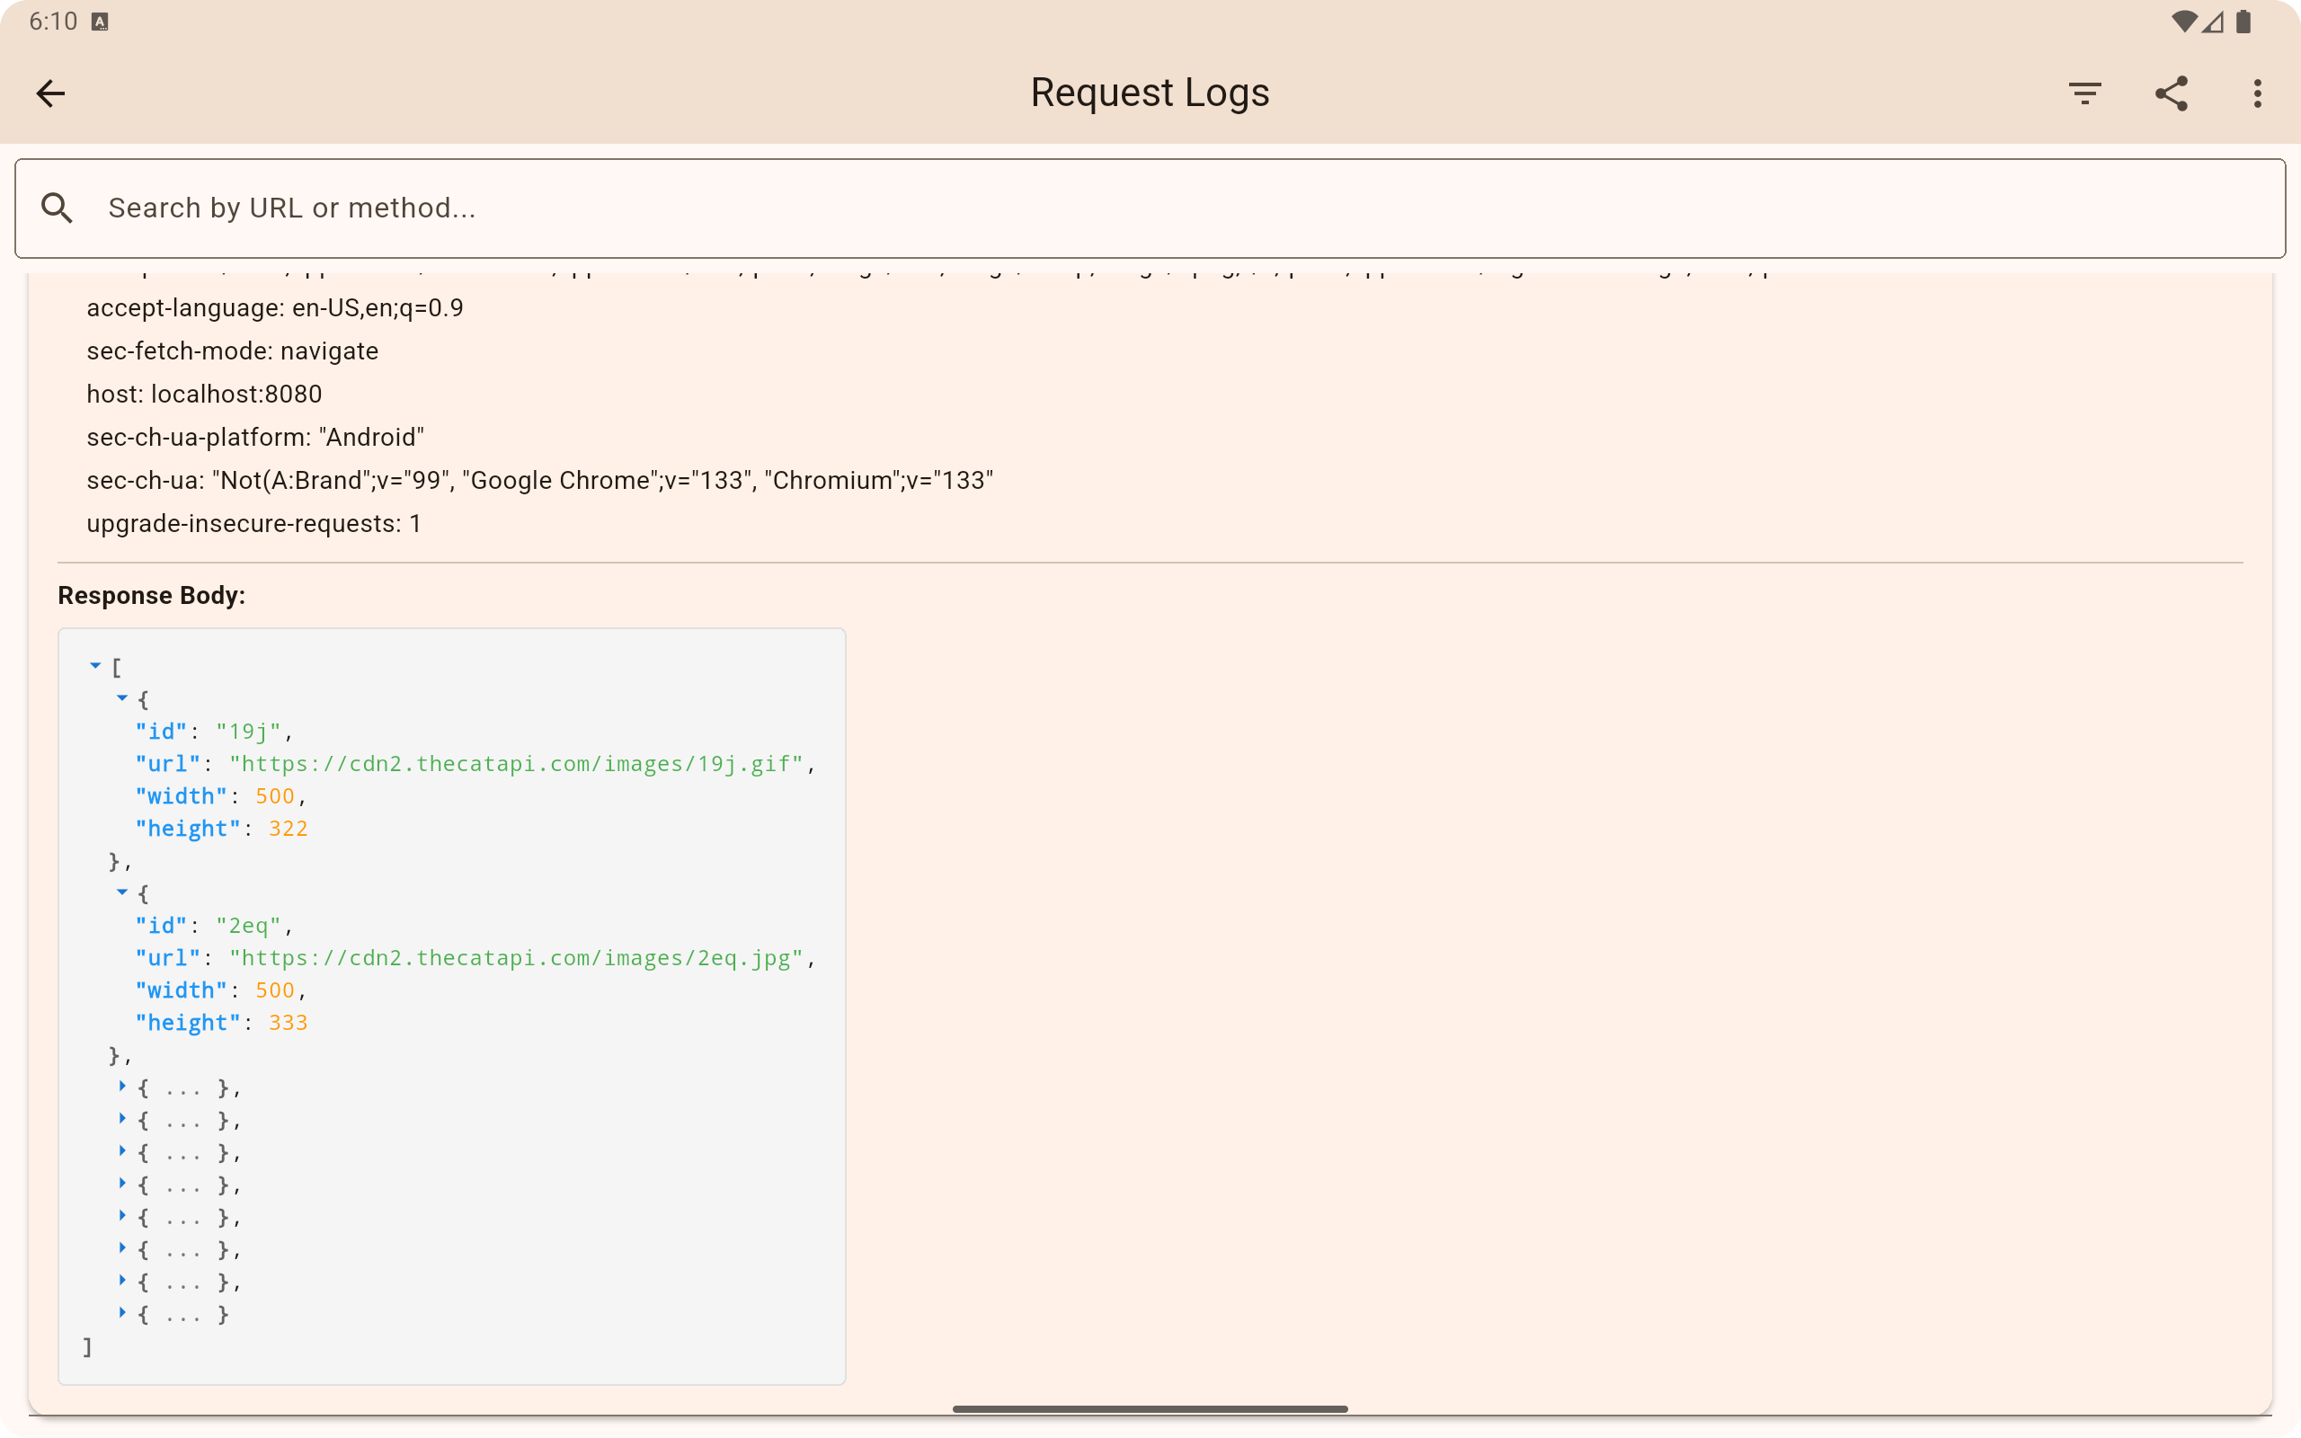
Task: Expand the first collapsed JSON object
Action: point(121,1086)
